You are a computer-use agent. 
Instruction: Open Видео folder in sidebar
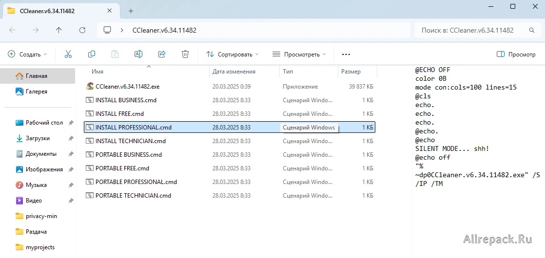pos(34,201)
